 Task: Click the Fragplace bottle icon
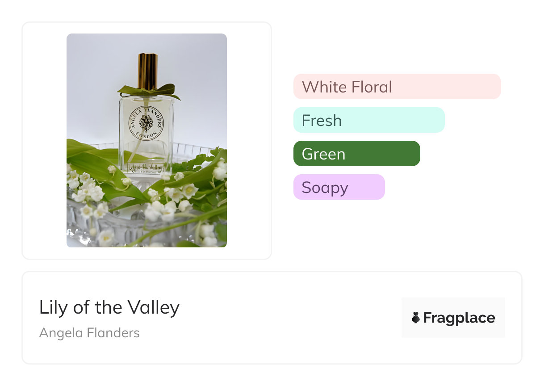point(415,318)
